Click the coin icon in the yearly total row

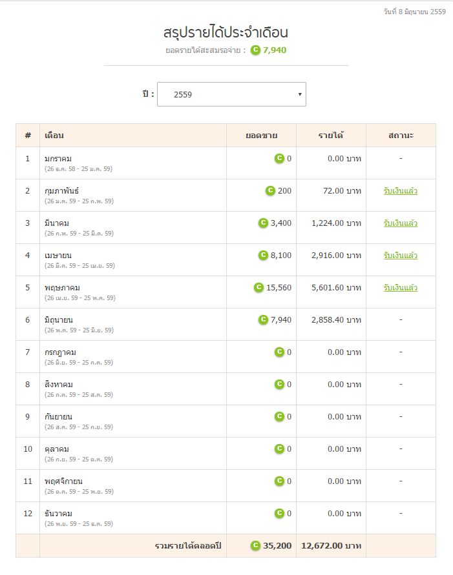[x=255, y=546]
